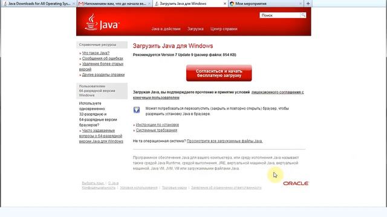This screenshot has width=387, height=217.
Task: Open a new browser tab with plus
Action: [308, 4]
